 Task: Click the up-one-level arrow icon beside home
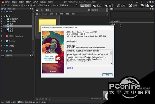pyautogui.click(x=46, y=14)
